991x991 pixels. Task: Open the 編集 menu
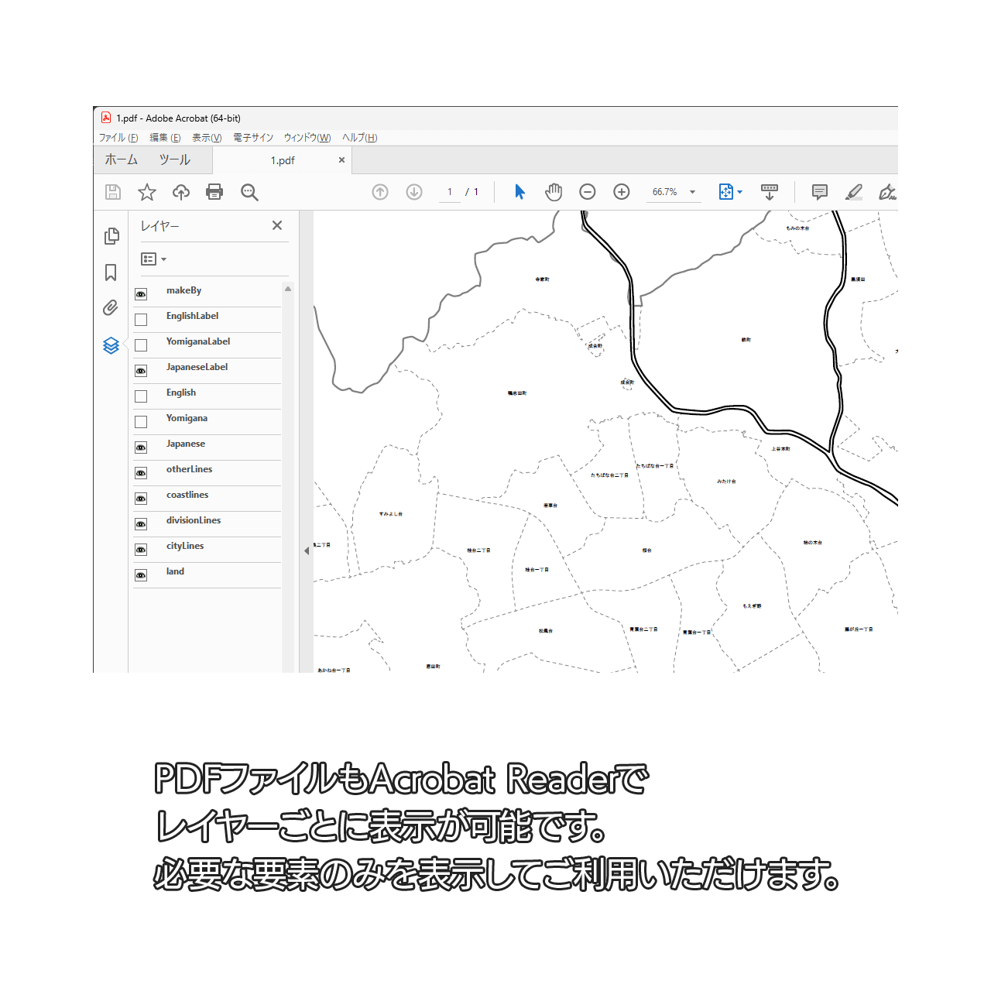coord(165,138)
